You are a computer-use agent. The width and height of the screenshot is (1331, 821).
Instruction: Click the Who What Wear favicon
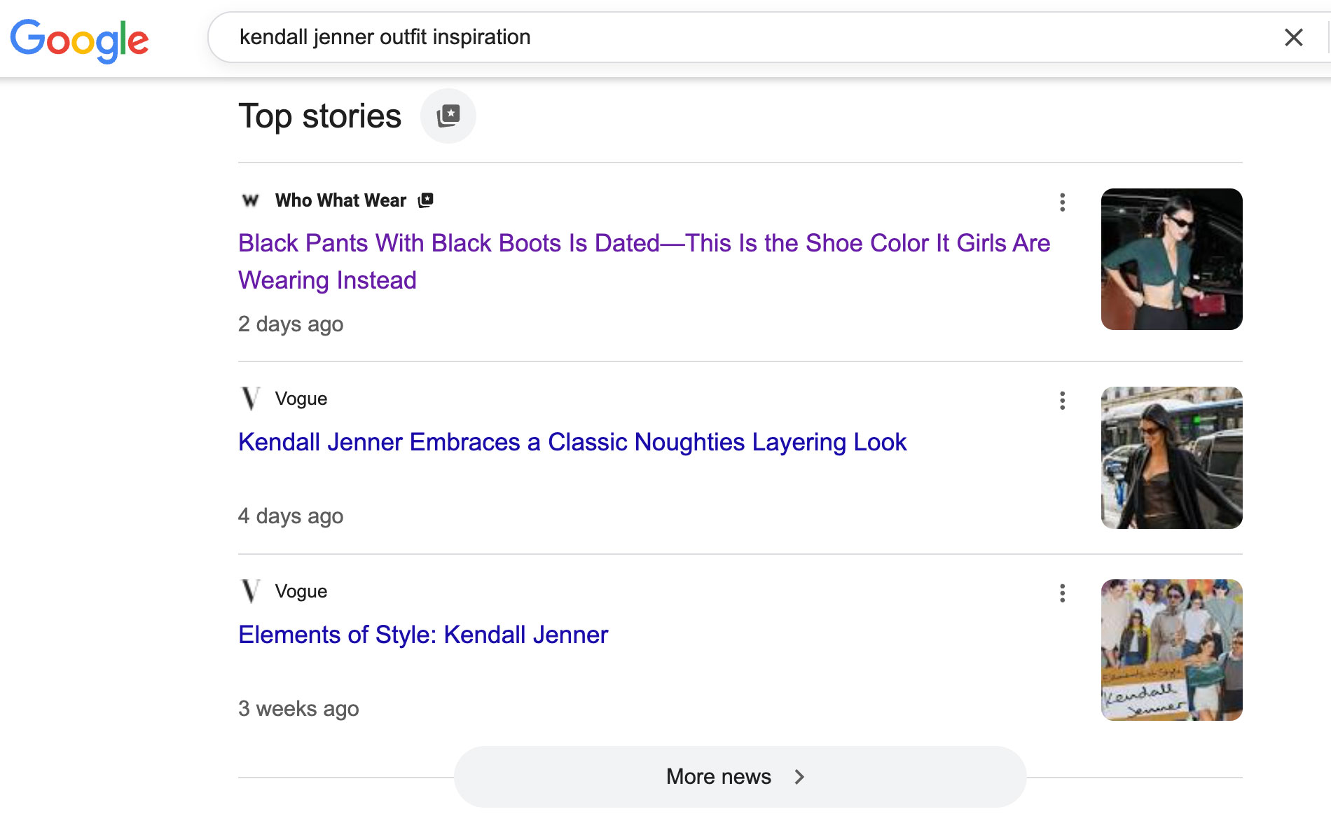pyautogui.click(x=250, y=200)
